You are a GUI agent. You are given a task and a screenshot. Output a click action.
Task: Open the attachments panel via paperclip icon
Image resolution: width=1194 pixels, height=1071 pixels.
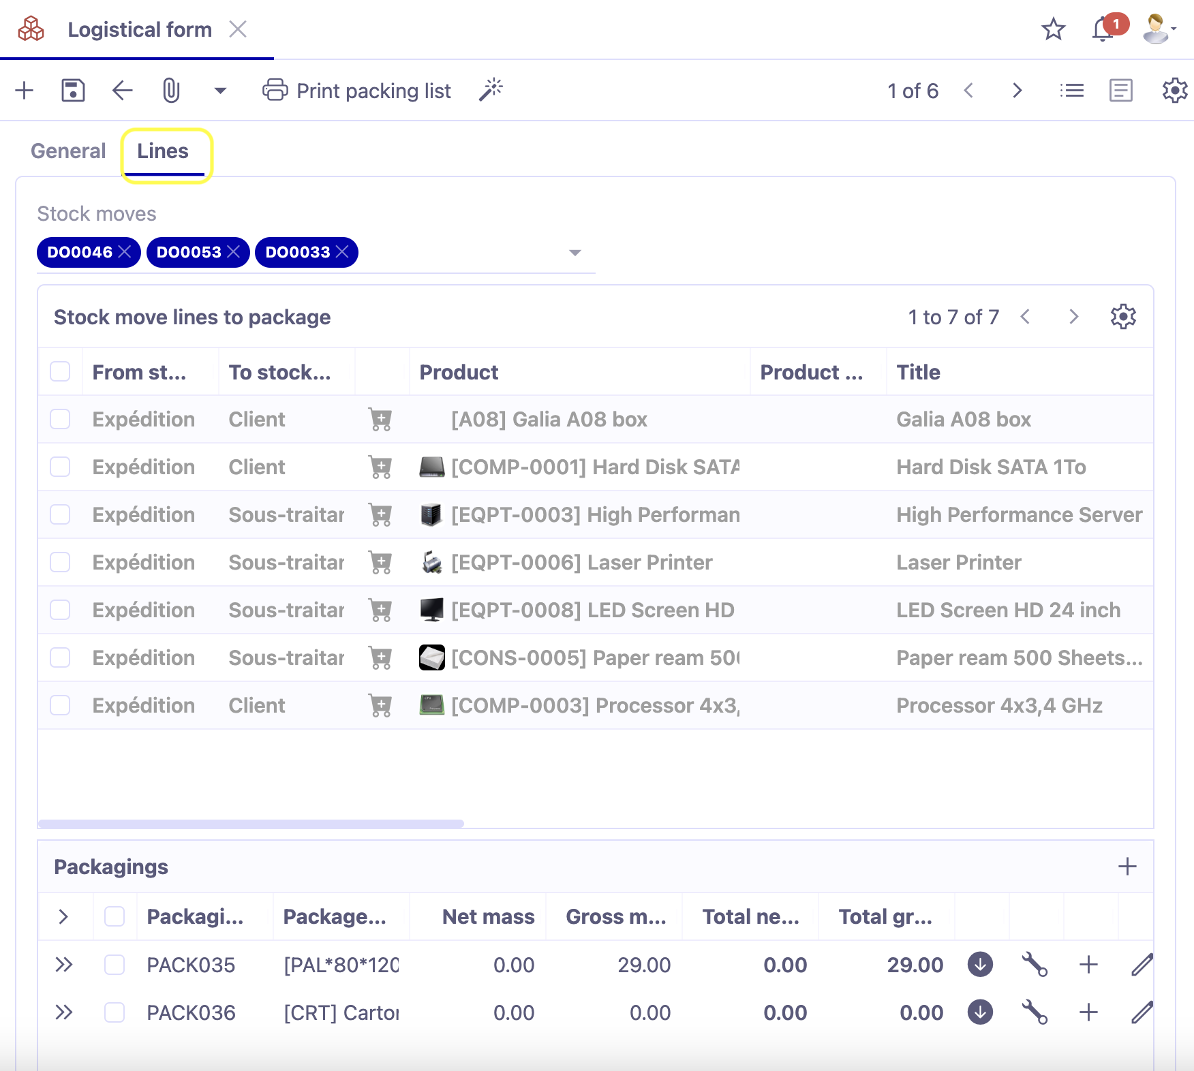point(170,90)
